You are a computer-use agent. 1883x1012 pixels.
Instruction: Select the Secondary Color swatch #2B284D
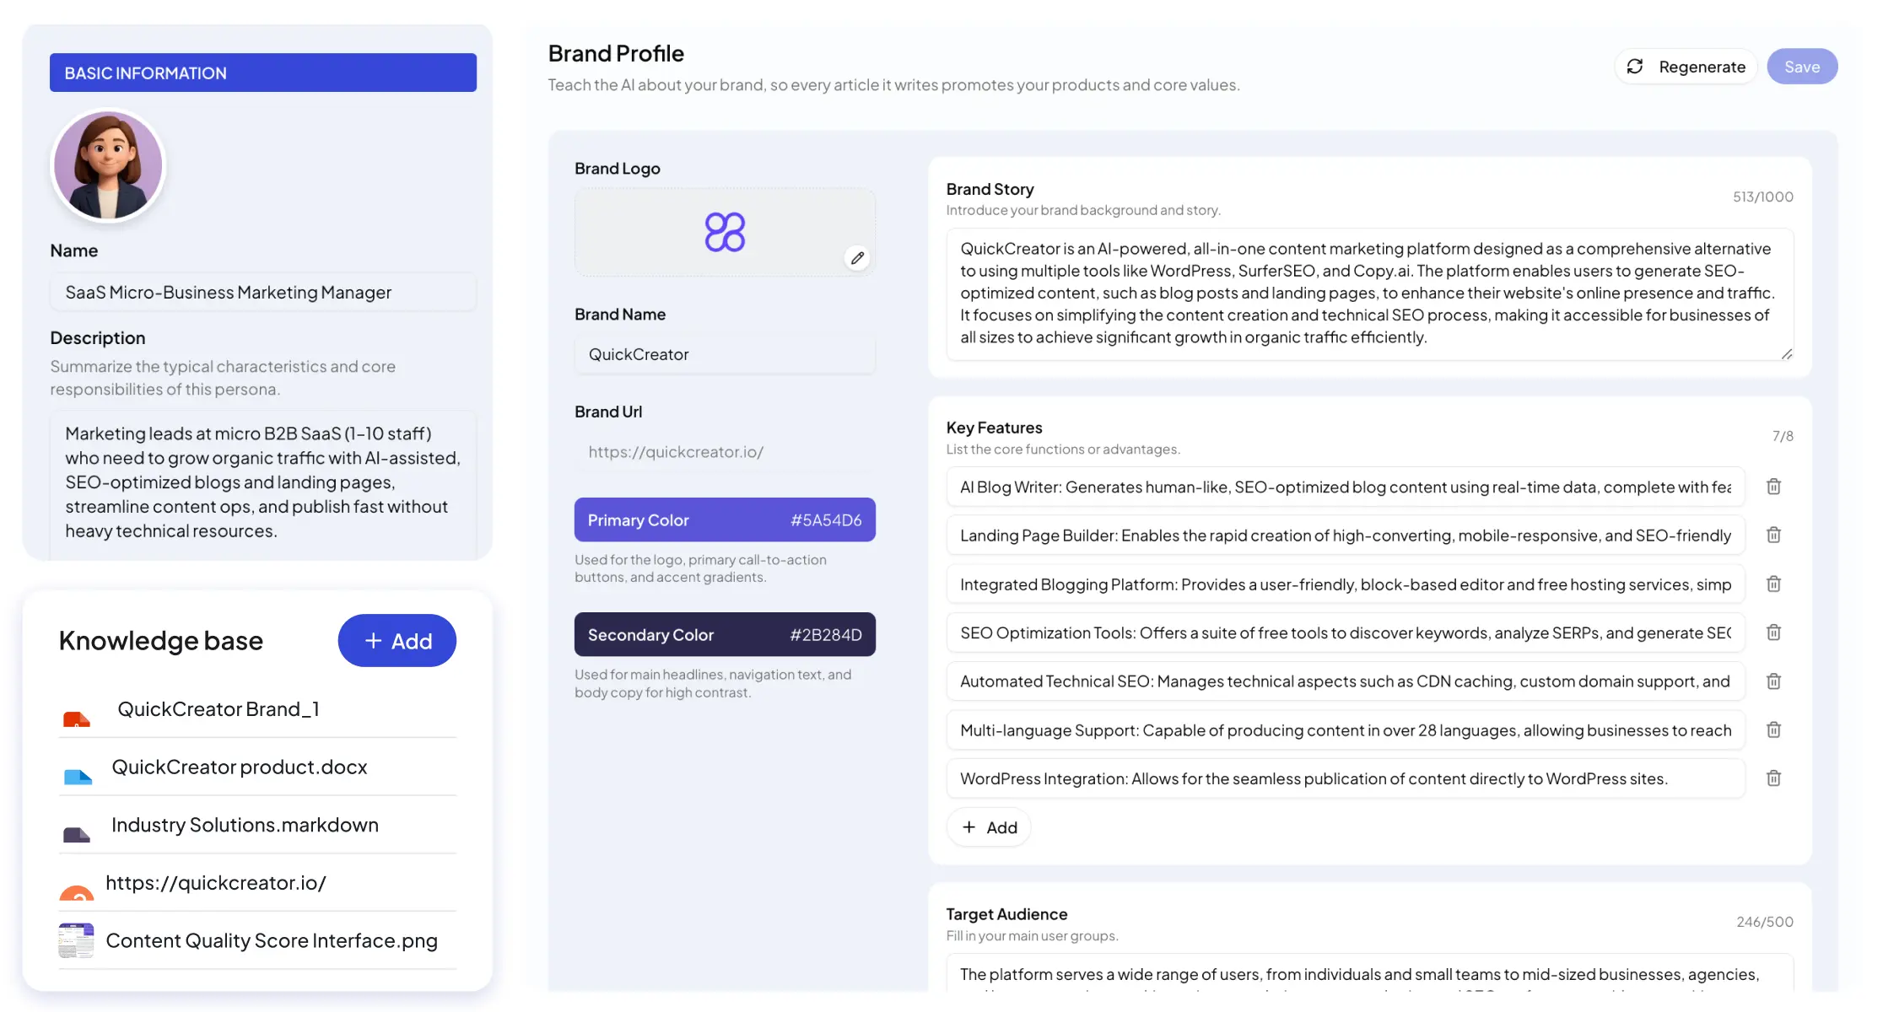(x=724, y=634)
